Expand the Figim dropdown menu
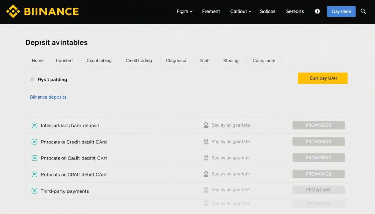This screenshot has height=214, width=375. [185, 11]
